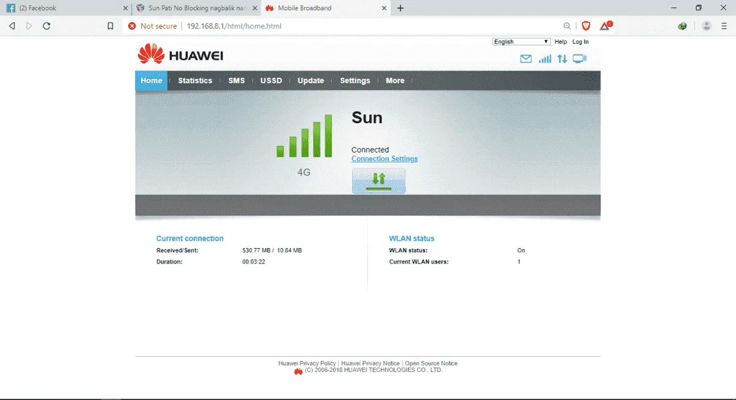This screenshot has height=400, width=736.
Task: Open the Brave Rewards triangle icon
Action: point(605,26)
